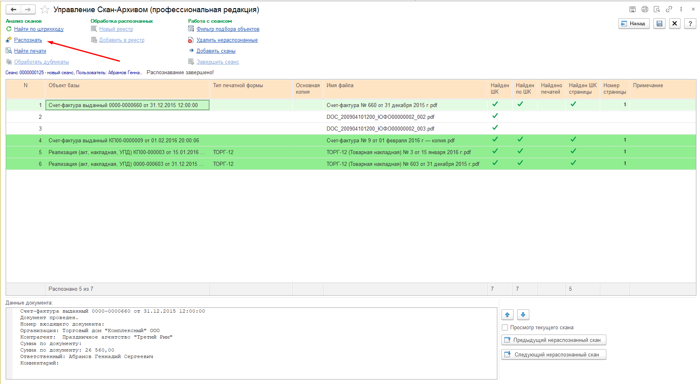Viewport: 700px width, 384px height.
Task: Click the copy link icon in toolbar
Action: pyautogui.click(x=669, y=9)
